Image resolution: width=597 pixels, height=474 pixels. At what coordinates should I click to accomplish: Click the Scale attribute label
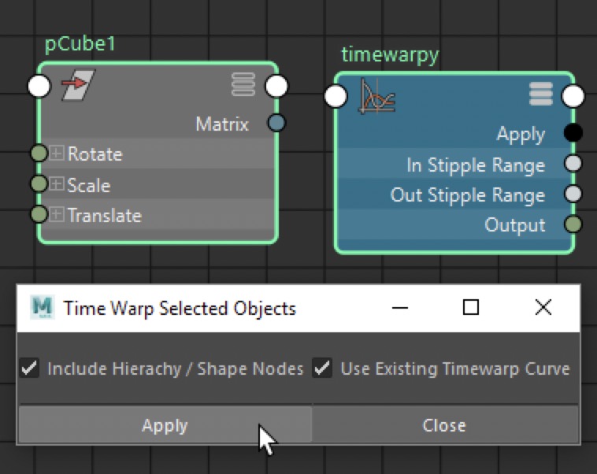coord(89,185)
